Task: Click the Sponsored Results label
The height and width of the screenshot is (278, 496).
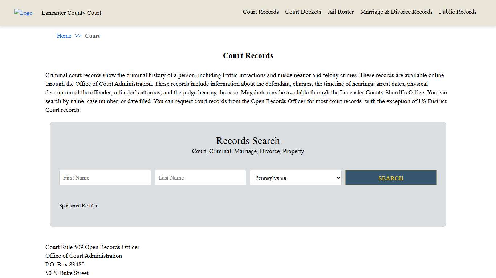Action: [78, 206]
